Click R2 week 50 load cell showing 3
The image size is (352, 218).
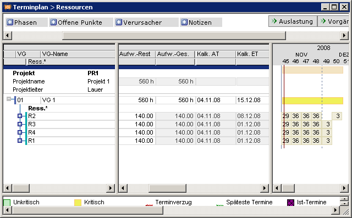(x=337, y=116)
